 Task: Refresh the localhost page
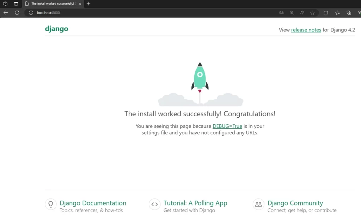point(17,13)
